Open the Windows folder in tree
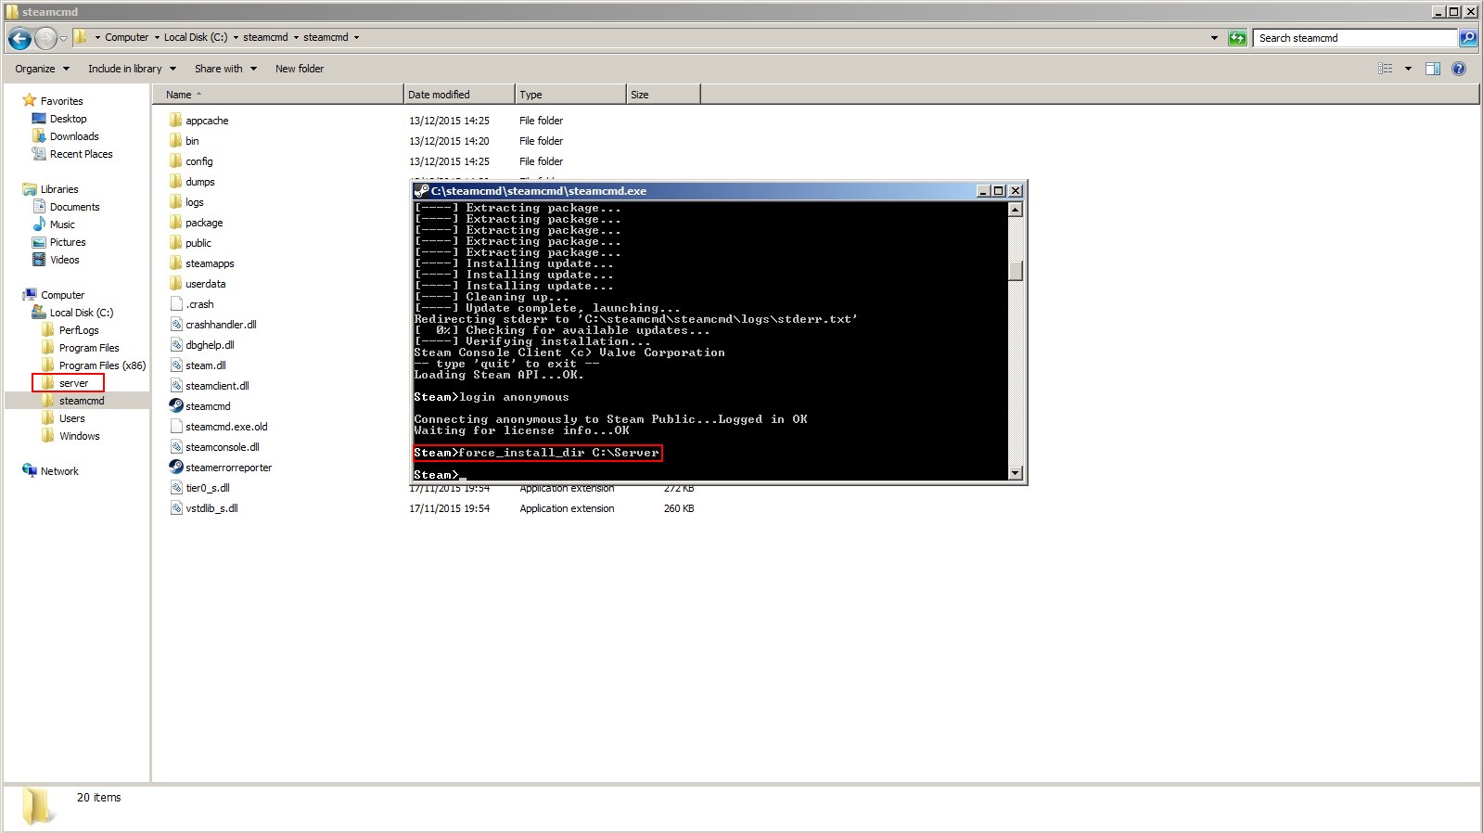 (79, 436)
